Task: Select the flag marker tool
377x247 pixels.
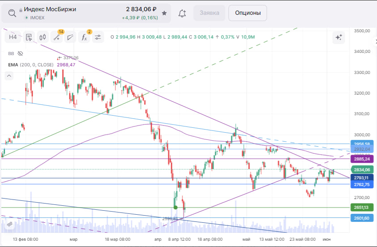Action: [x=70, y=37]
